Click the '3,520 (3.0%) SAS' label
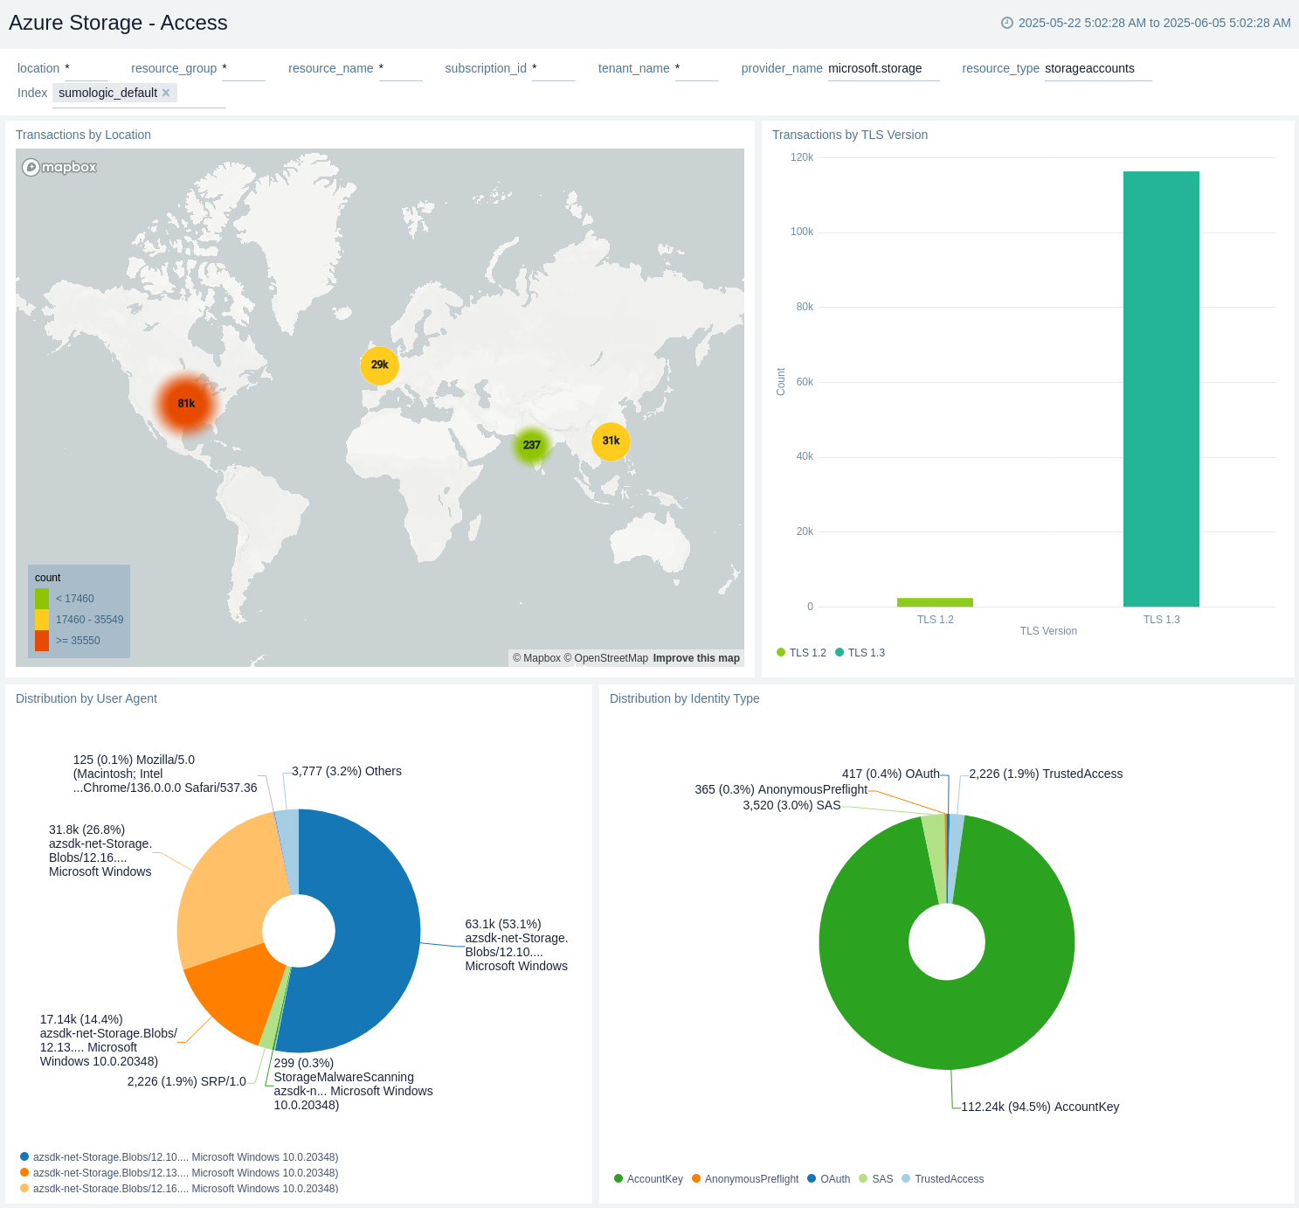The height and width of the screenshot is (1208, 1299). tap(791, 805)
